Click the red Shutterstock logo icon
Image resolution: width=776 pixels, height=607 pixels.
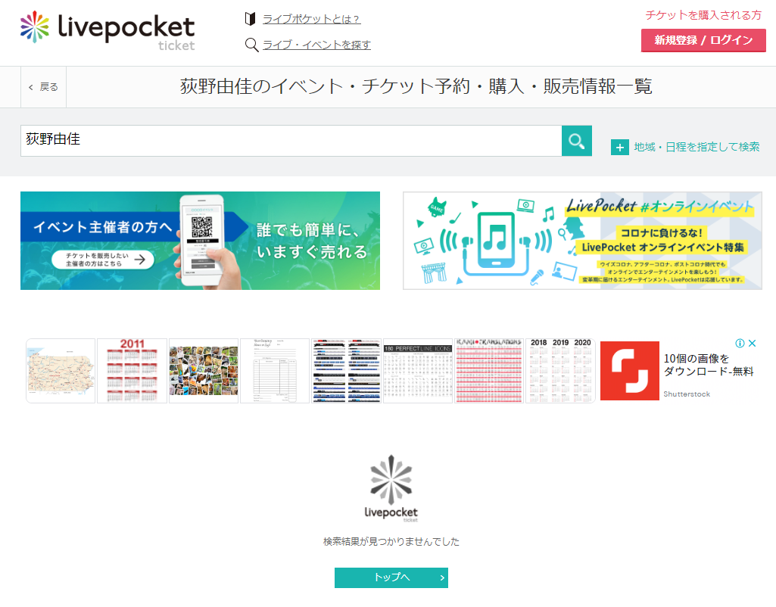(x=630, y=371)
